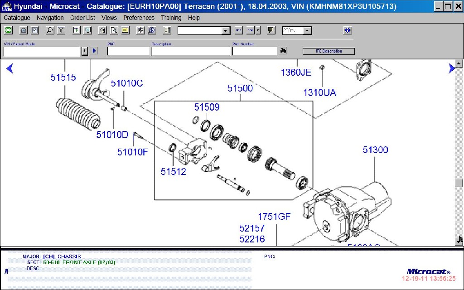
Task: Click the '[CH] CHASSIS' major group text
Action: pyautogui.click(x=62, y=256)
